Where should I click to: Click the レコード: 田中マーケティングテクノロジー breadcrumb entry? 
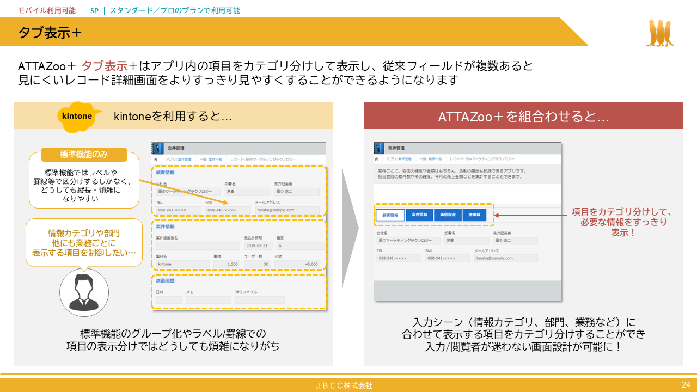pos(263,159)
